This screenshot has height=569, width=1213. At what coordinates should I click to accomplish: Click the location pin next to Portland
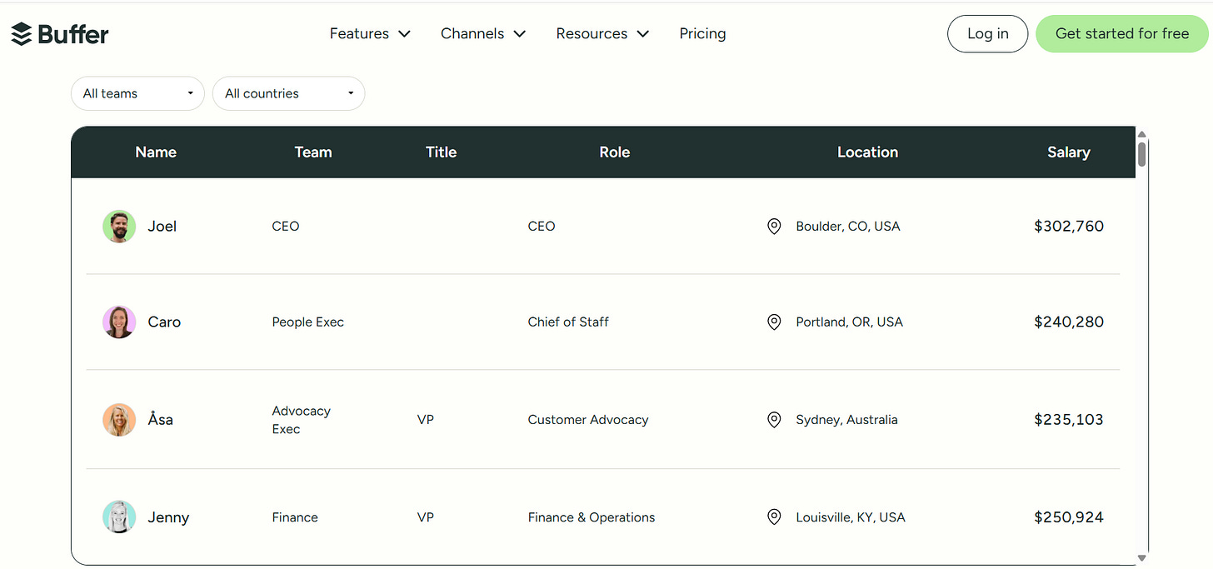pos(774,322)
